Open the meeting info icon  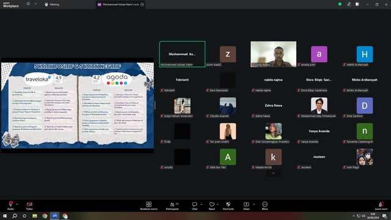point(29,4)
